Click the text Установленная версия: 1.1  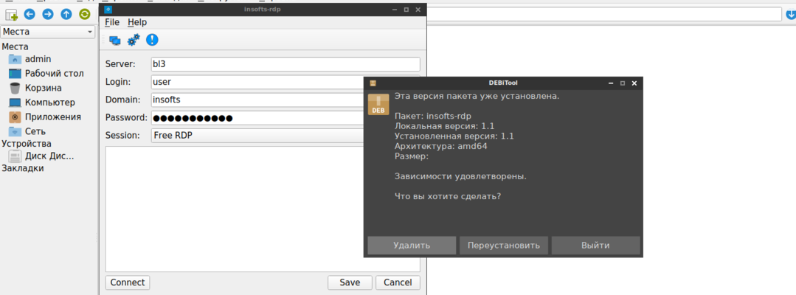454,136
